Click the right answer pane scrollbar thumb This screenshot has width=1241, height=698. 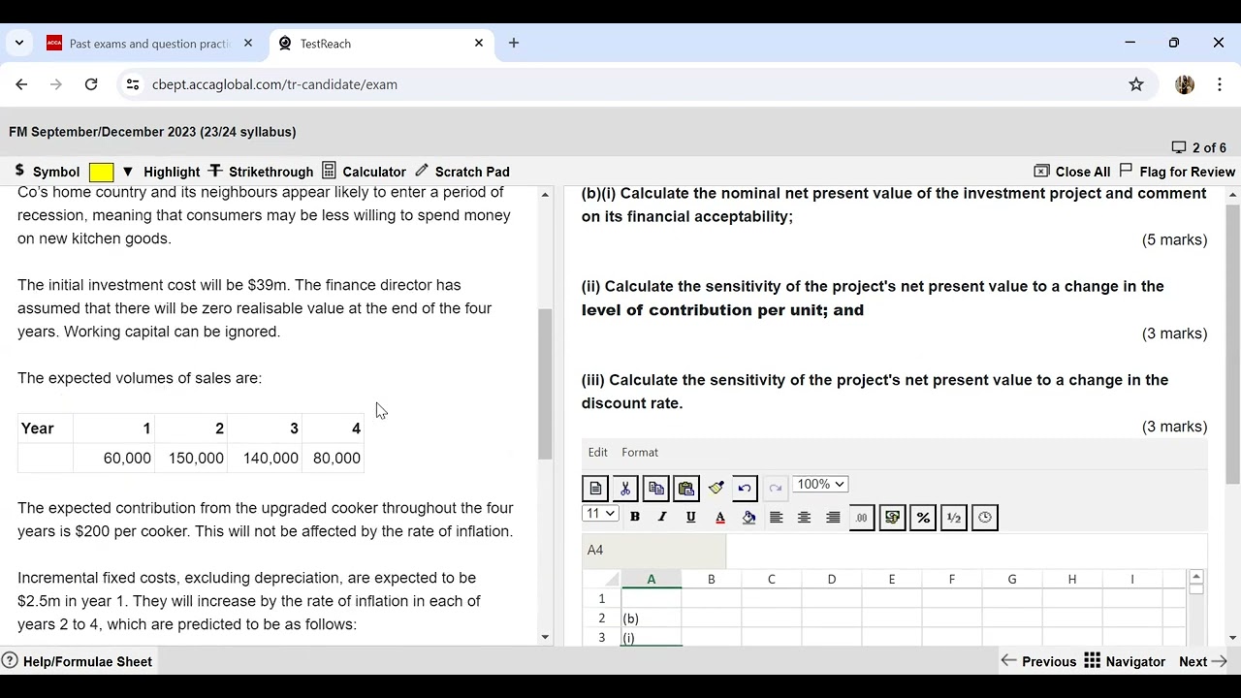[1232, 344]
